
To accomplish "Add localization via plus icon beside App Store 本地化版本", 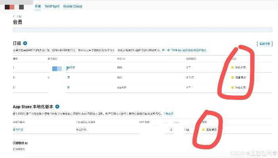I will coord(57,107).
